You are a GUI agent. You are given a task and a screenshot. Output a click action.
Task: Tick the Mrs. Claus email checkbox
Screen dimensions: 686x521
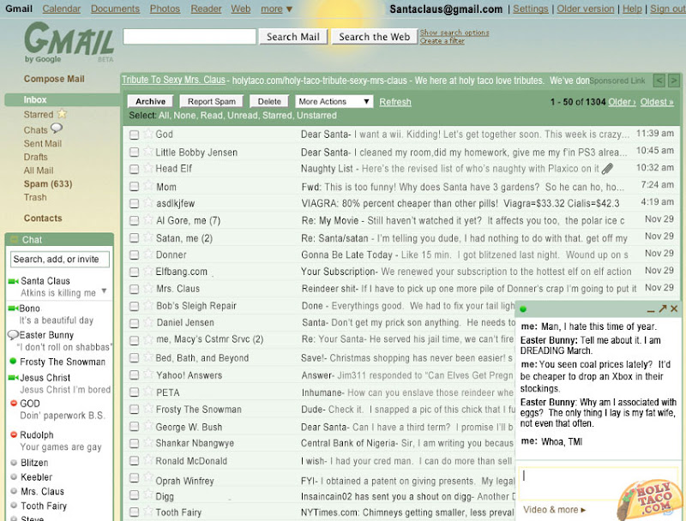135,289
